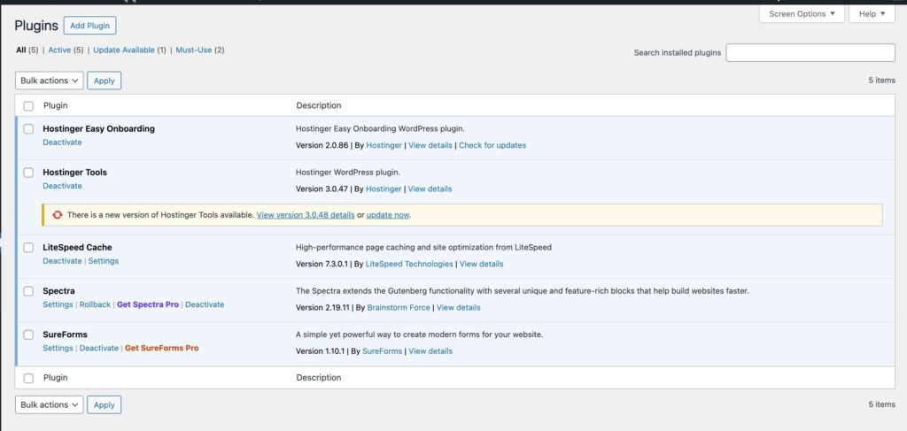The image size is (907, 431).
Task: Click Check for updates link
Action: pyautogui.click(x=492, y=146)
